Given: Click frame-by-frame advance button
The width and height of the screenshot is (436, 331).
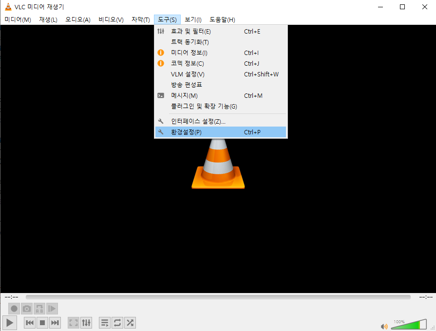Looking at the screenshot, I should 52,309.
